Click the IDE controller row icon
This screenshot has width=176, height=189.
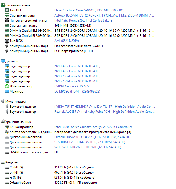coord(7,127)
